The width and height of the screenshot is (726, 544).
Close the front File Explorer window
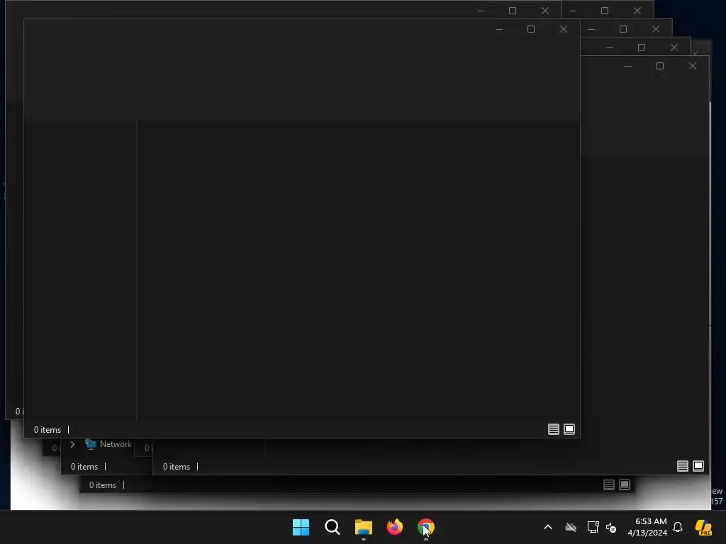tap(564, 29)
